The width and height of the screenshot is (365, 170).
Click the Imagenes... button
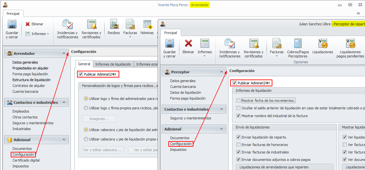[99, 119]
